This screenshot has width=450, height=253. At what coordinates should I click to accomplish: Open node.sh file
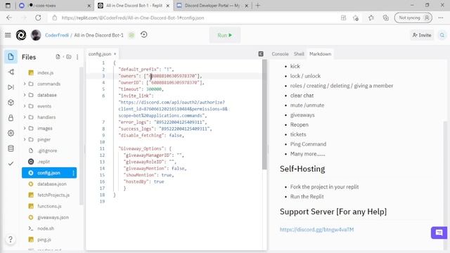coord(46,228)
